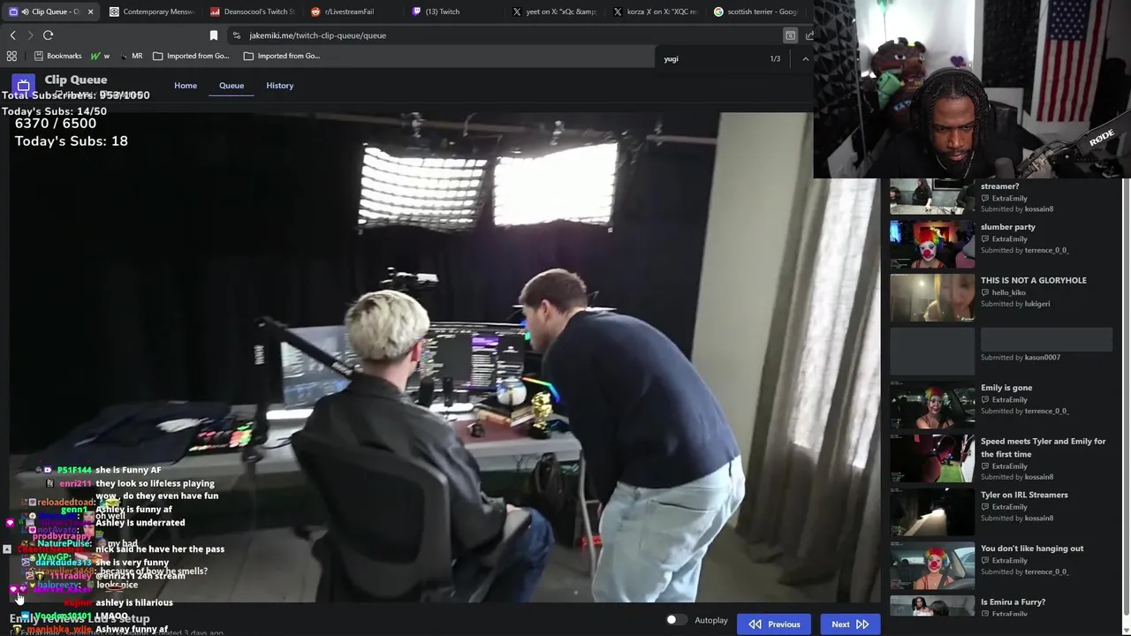Click the 'Emily is gone' clip thumbnail
Viewport: 1131px width, 636px height.
coord(932,405)
